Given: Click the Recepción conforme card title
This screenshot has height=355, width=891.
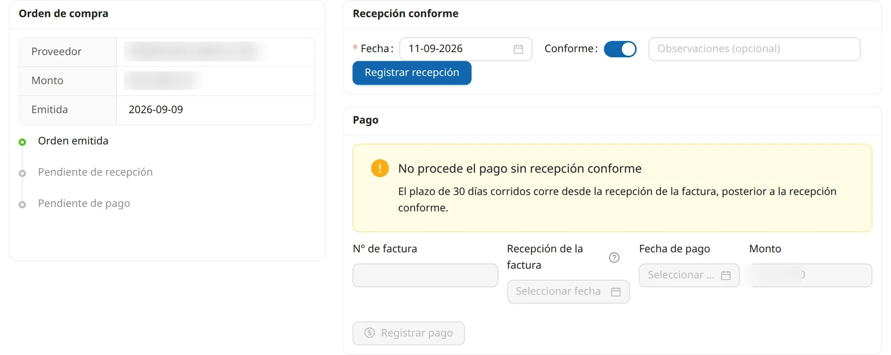Looking at the screenshot, I should 405,14.
